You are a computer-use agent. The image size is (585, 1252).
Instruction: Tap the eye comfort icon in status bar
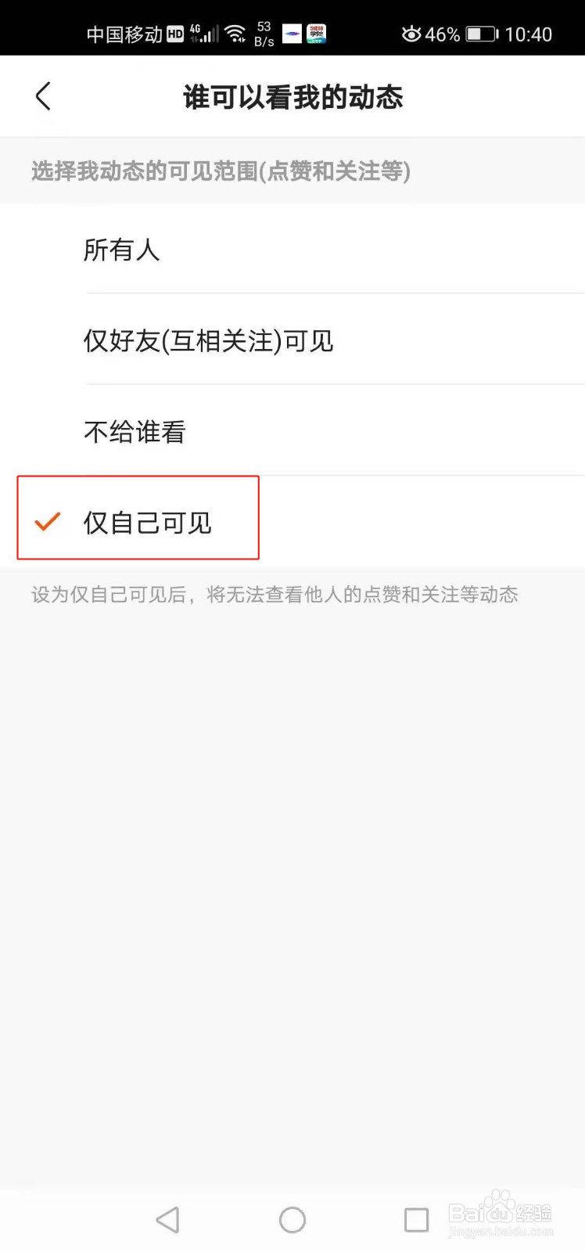click(411, 34)
